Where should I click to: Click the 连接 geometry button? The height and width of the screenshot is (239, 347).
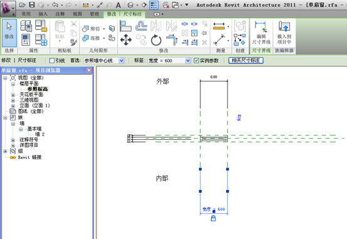[x=91, y=38]
